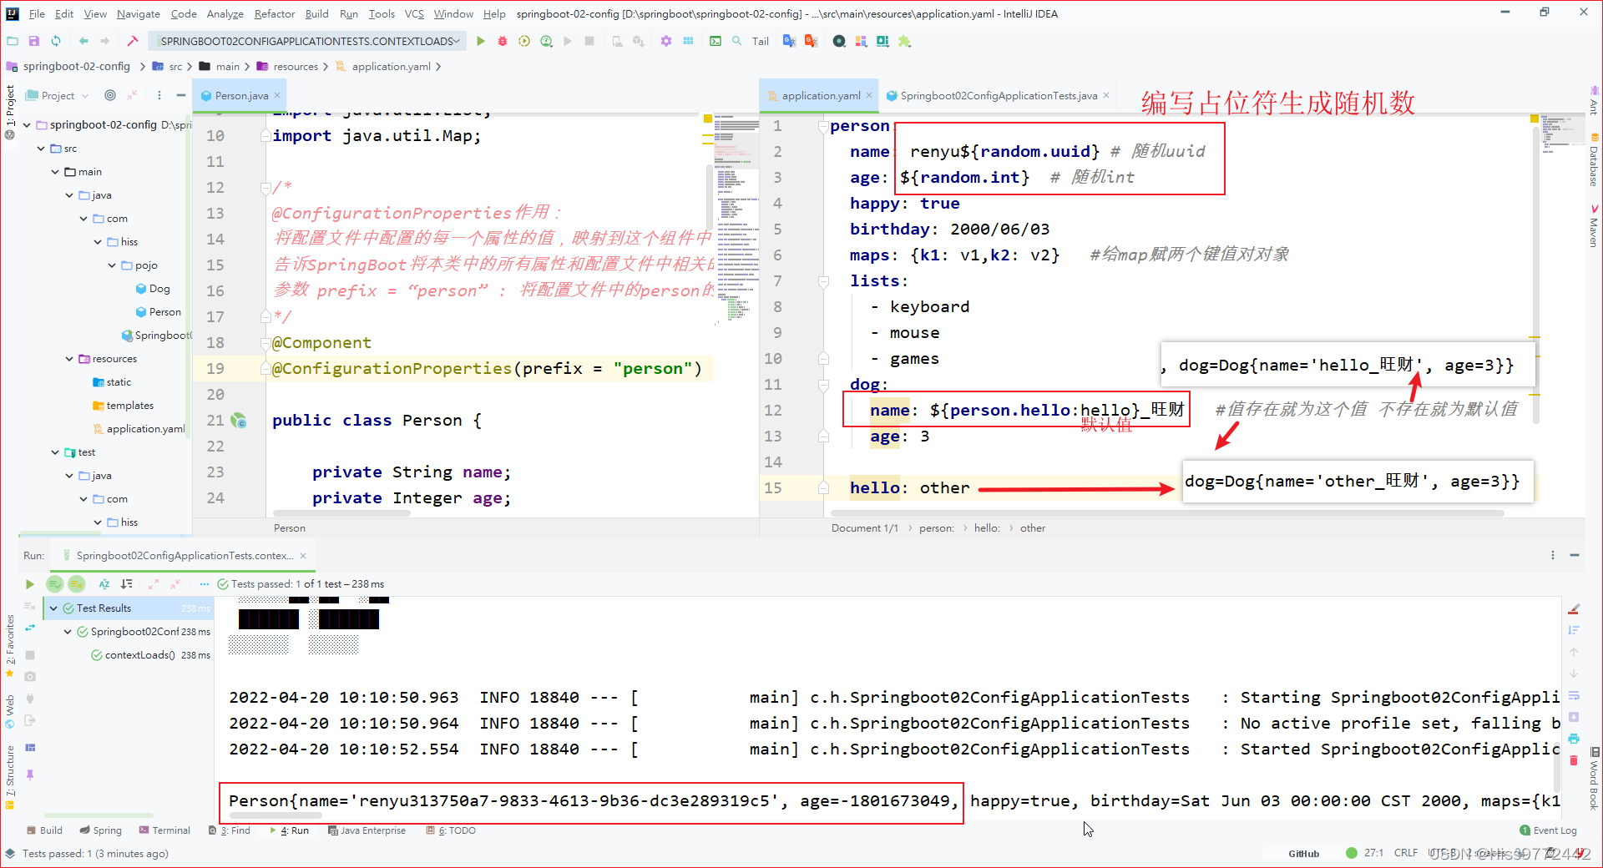Click the Save All toolbar icon
The height and width of the screenshot is (868, 1603).
point(34,41)
